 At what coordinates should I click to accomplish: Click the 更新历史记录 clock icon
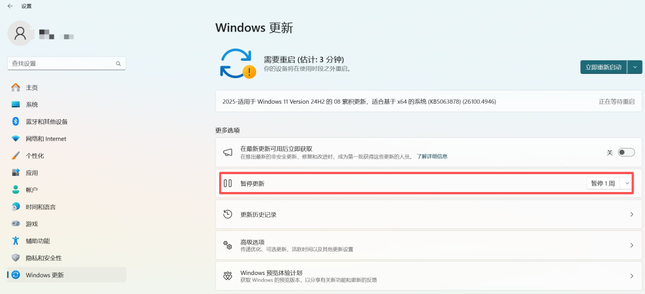[x=228, y=214]
